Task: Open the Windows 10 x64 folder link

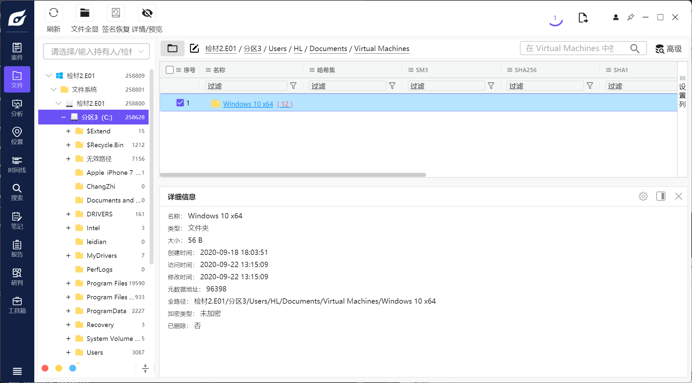Action: (x=248, y=104)
